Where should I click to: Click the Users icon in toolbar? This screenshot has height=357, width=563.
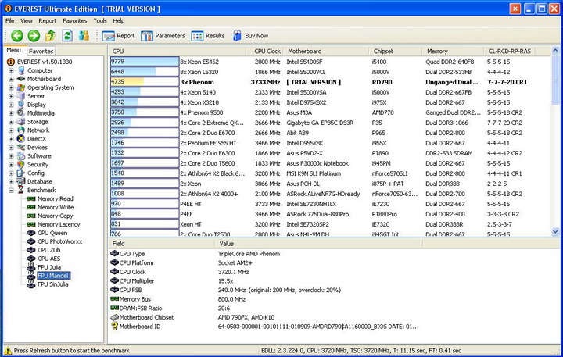point(84,35)
